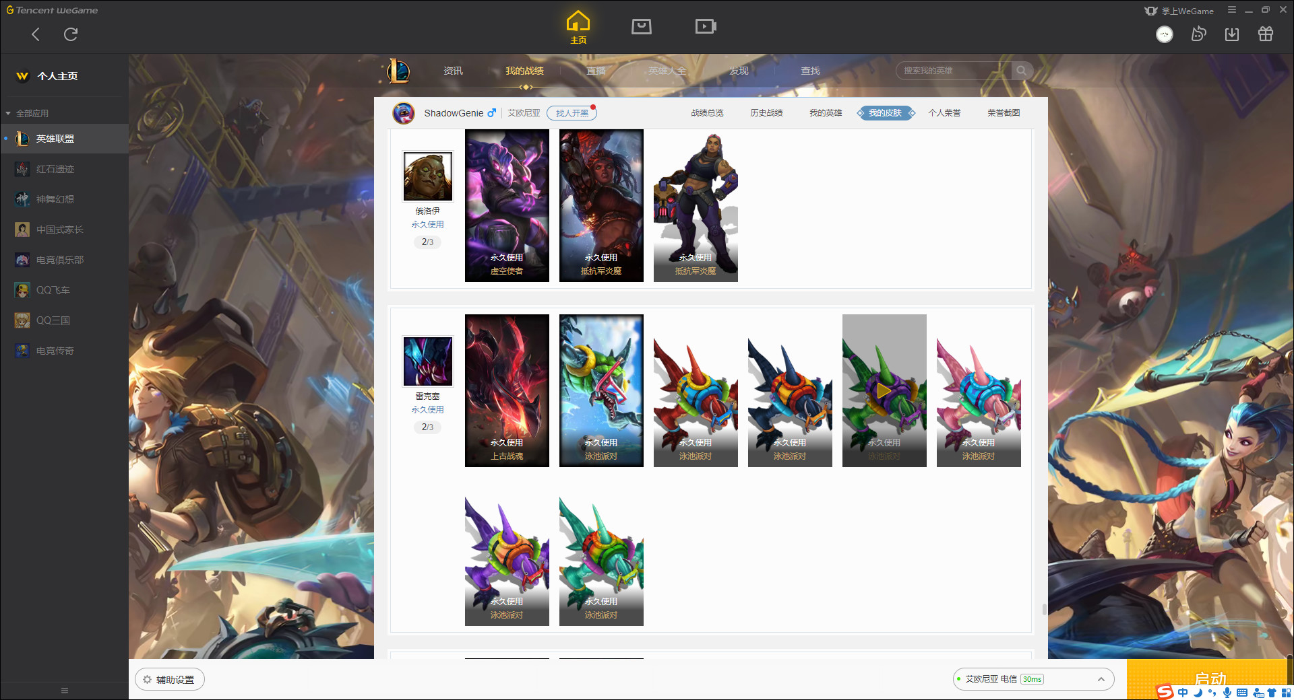This screenshot has height=700, width=1294.
Task: Open the 战绩总览 sub-tab
Action: [707, 113]
